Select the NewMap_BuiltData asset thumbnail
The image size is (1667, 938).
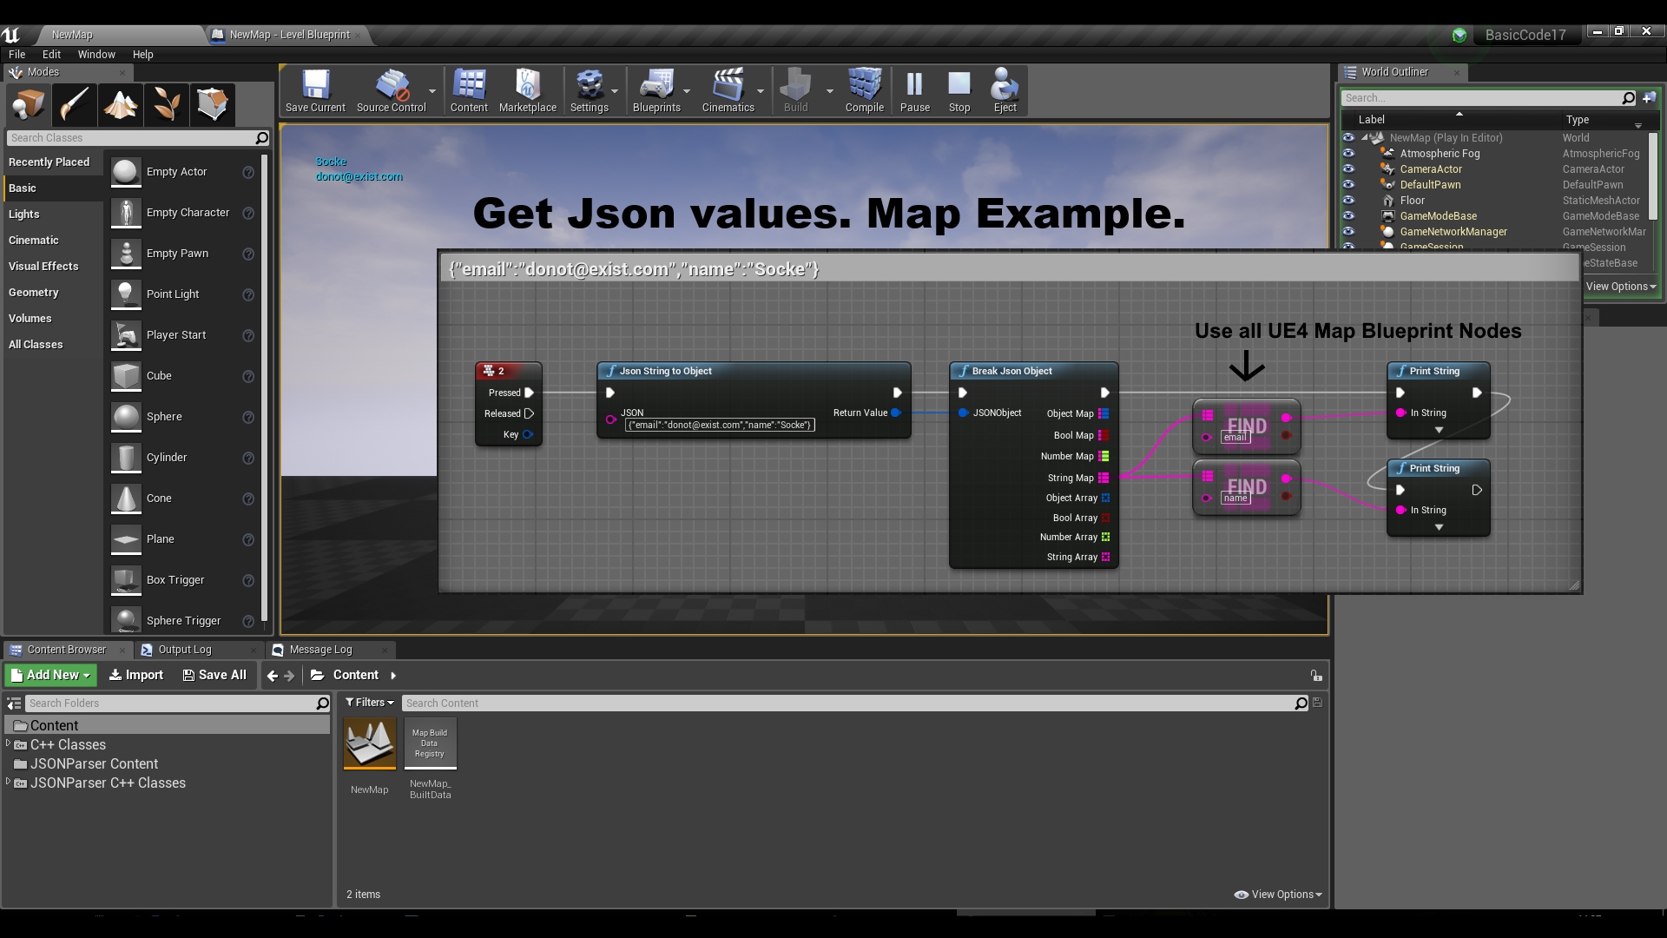pos(431,743)
